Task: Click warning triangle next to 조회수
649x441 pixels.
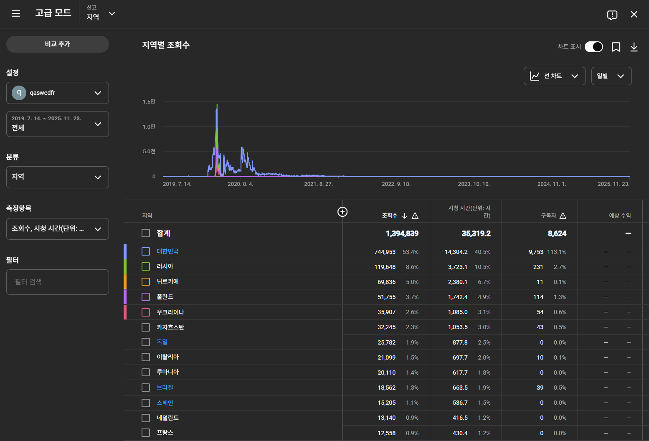Action: click(x=415, y=216)
